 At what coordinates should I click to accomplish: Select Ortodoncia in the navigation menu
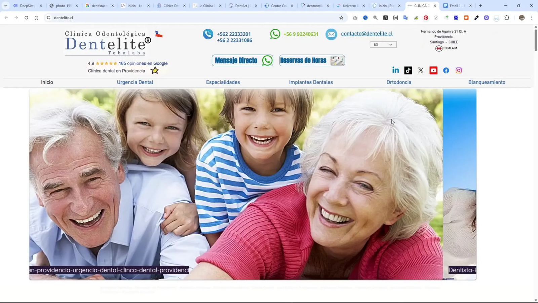click(x=399, y=82)
